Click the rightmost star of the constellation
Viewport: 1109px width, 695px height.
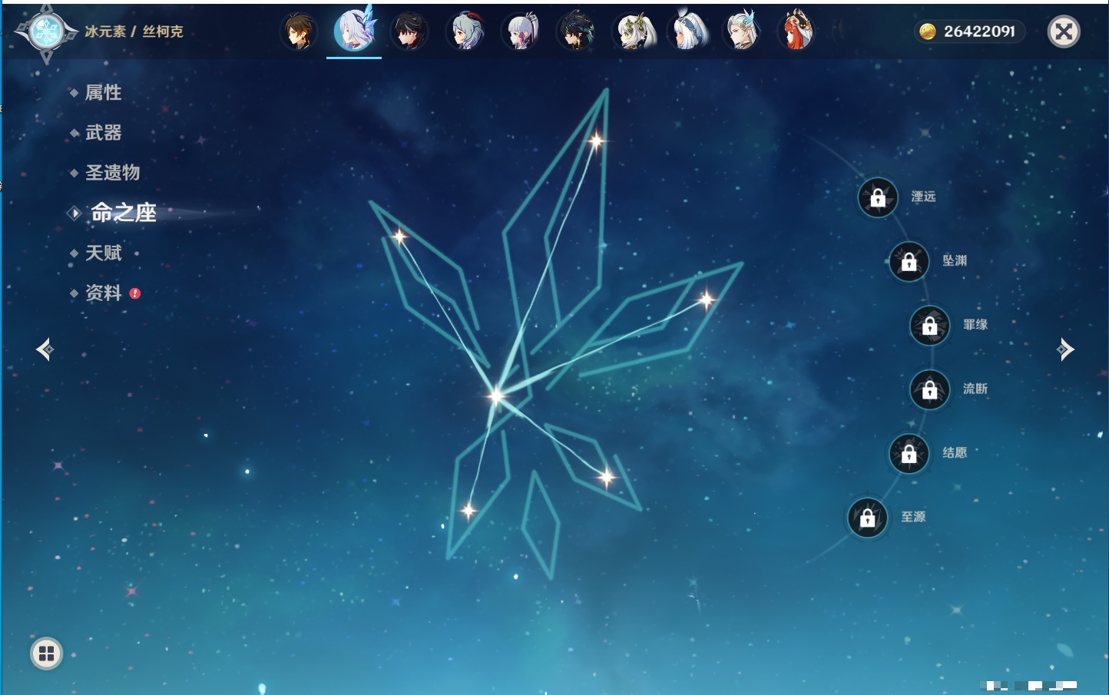[706, 299]
